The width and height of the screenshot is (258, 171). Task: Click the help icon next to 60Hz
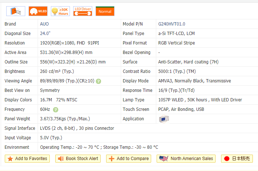[55, 109]
